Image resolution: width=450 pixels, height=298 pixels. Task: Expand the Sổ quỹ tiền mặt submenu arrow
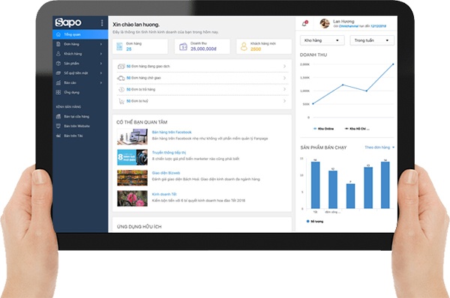pos(101,73)
